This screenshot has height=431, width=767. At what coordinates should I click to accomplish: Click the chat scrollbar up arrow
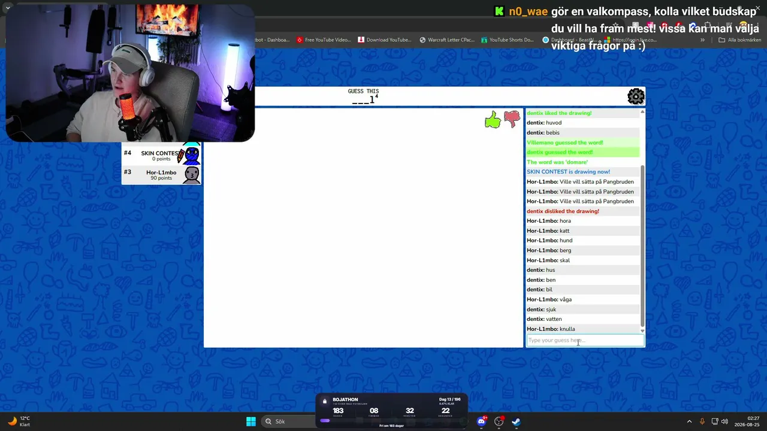click(x=642, y=112)
